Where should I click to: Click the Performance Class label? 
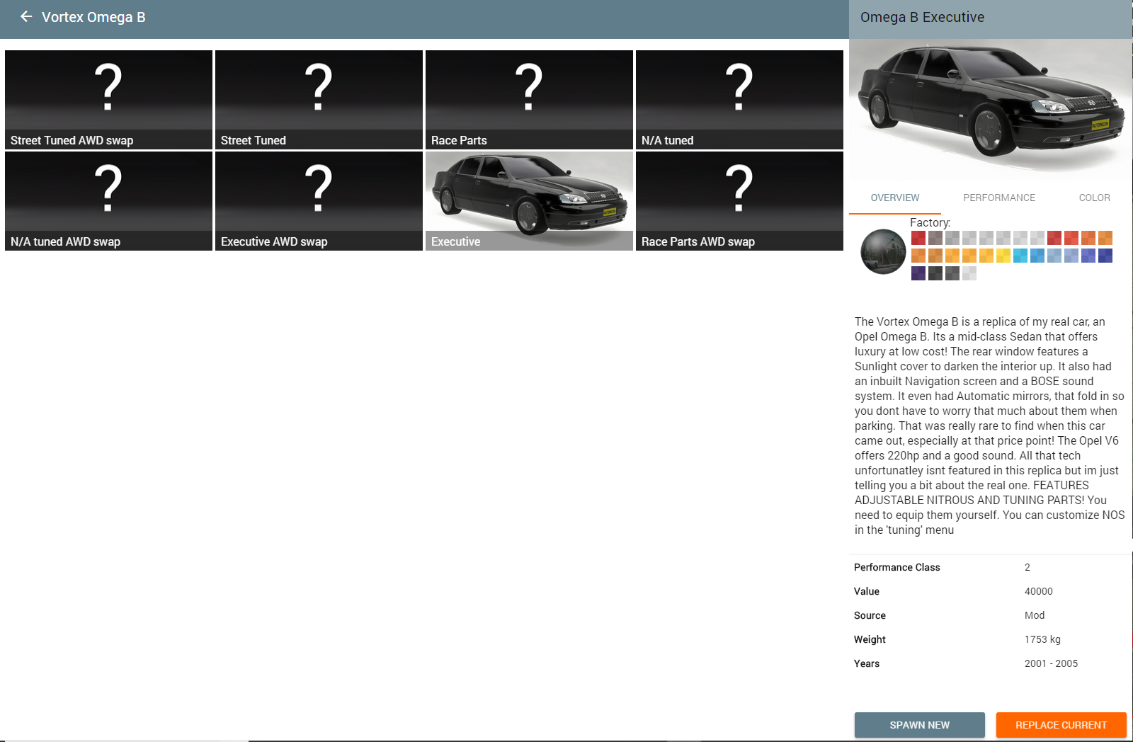click(896, 567)
